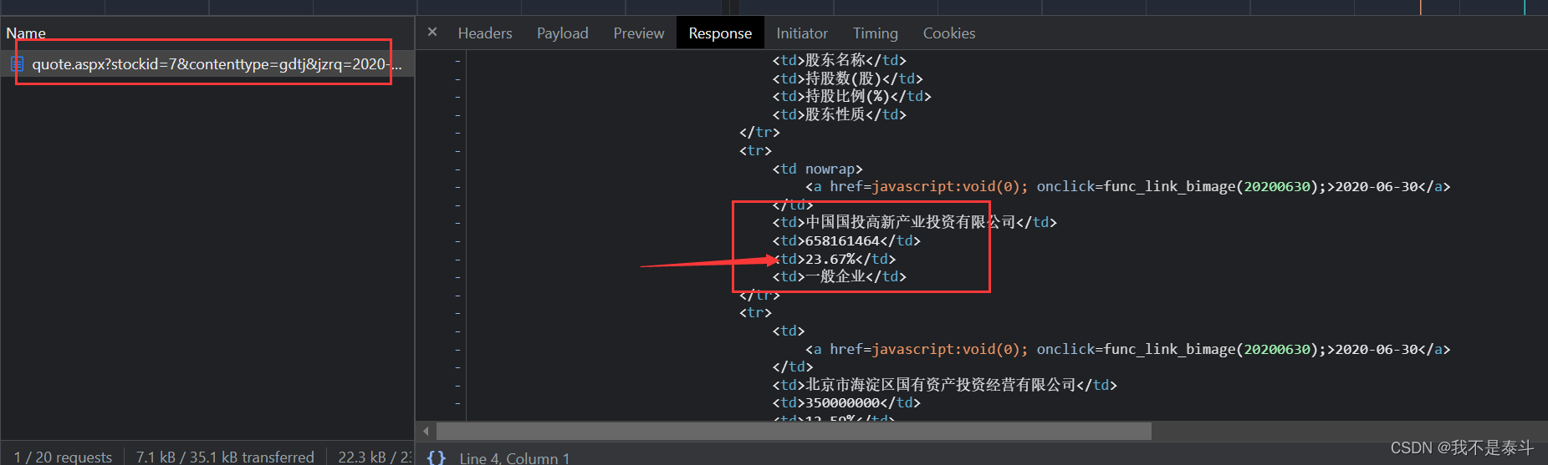Click the 股东名称 table cell line
The height and width of the screenshot is (465, 1548).
(x=839, y=60)
